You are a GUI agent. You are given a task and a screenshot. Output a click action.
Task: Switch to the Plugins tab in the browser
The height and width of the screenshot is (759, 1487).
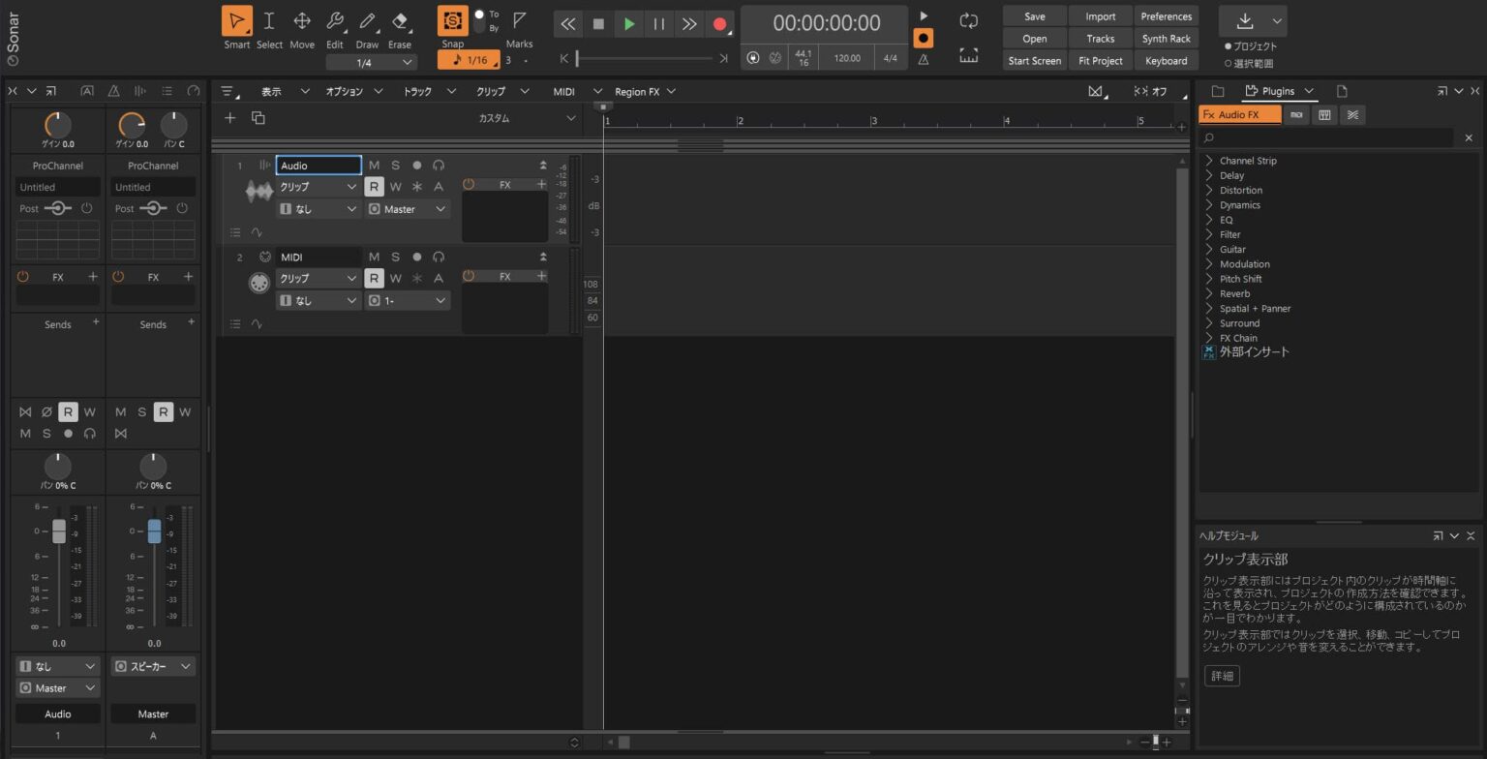(x=1278, y=90)
